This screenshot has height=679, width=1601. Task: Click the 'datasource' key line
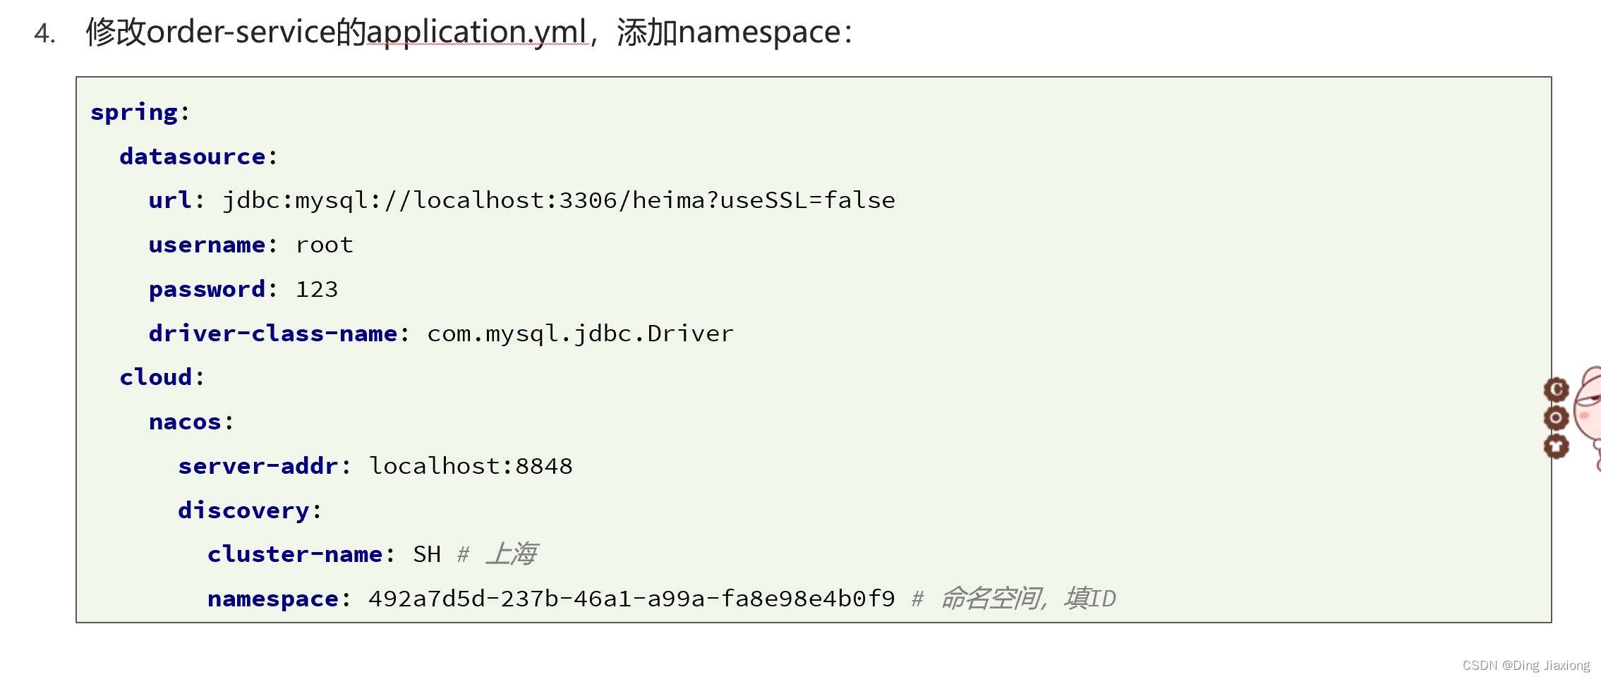tap(198, 157)
